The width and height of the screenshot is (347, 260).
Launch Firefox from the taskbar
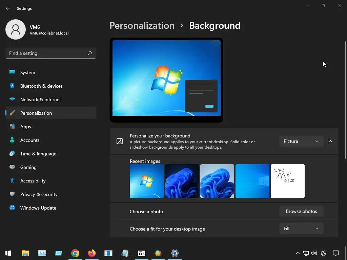point(92,253)
